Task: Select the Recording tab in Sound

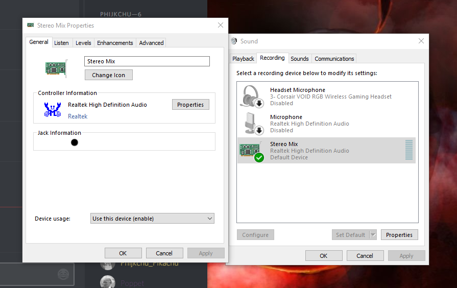Action: (272, 58)
